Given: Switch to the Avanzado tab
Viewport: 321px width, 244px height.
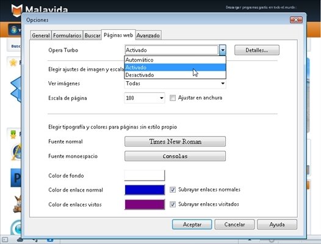Looking at the screenshot, I should [x=148, y=35].
